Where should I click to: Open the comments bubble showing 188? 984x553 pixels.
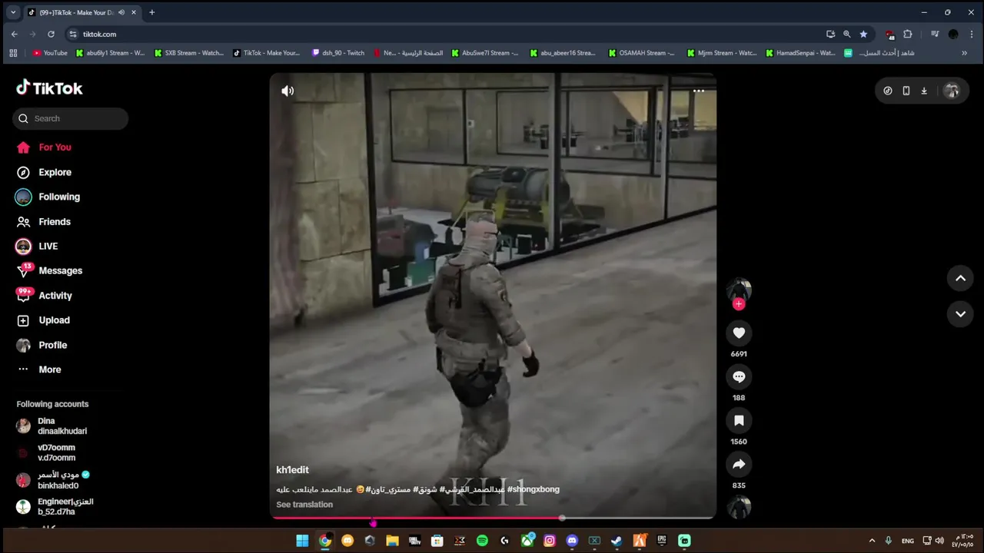[x=739, y=376]
